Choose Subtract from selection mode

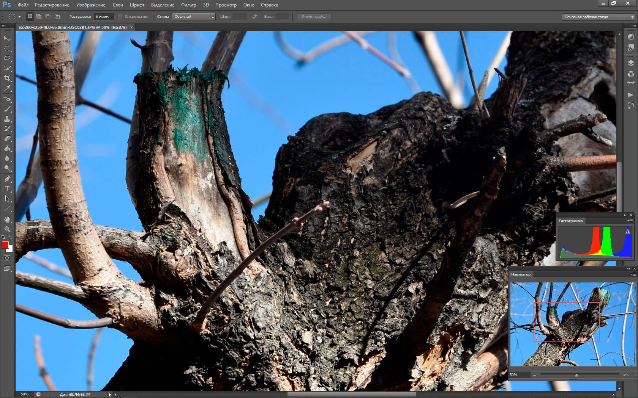48,16
